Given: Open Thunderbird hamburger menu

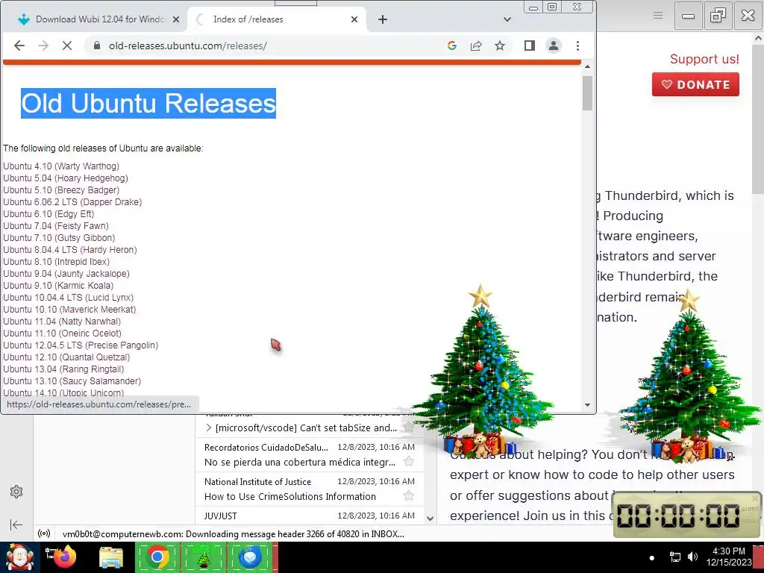Looking at the screenshot, I should point(658,16).
